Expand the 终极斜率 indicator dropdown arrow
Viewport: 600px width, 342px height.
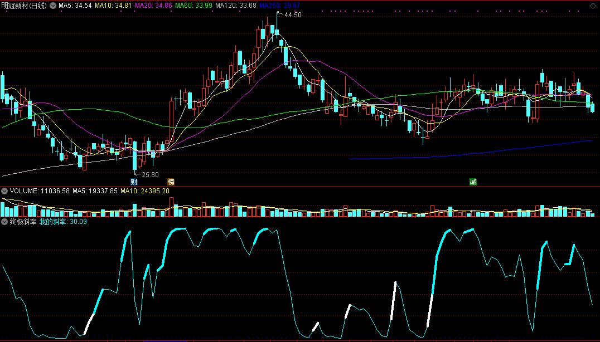pos(4,222)
